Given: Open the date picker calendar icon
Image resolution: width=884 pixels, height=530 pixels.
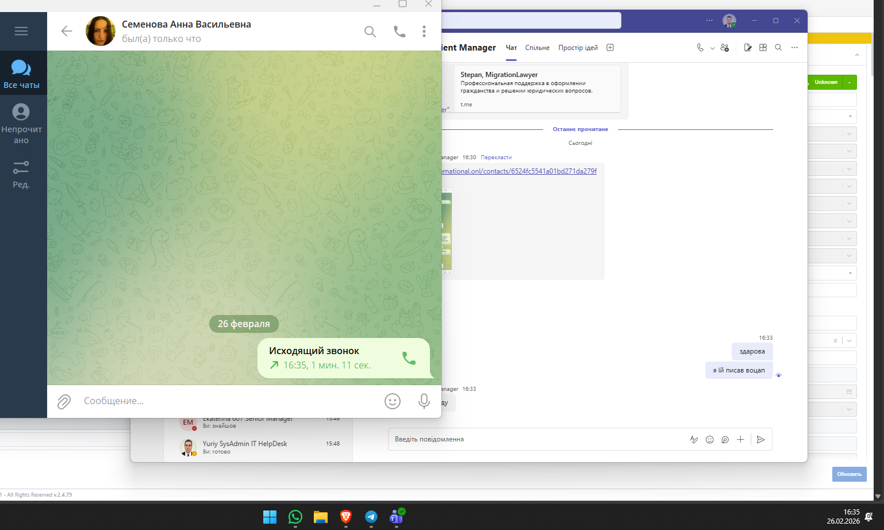Looking at the screenshot, I should click(x=849, y=391).
